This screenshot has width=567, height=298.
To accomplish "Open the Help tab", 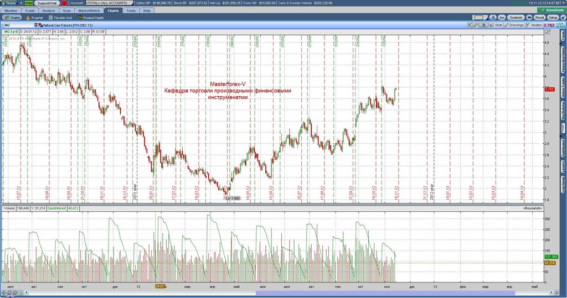I will pos(147,11).
